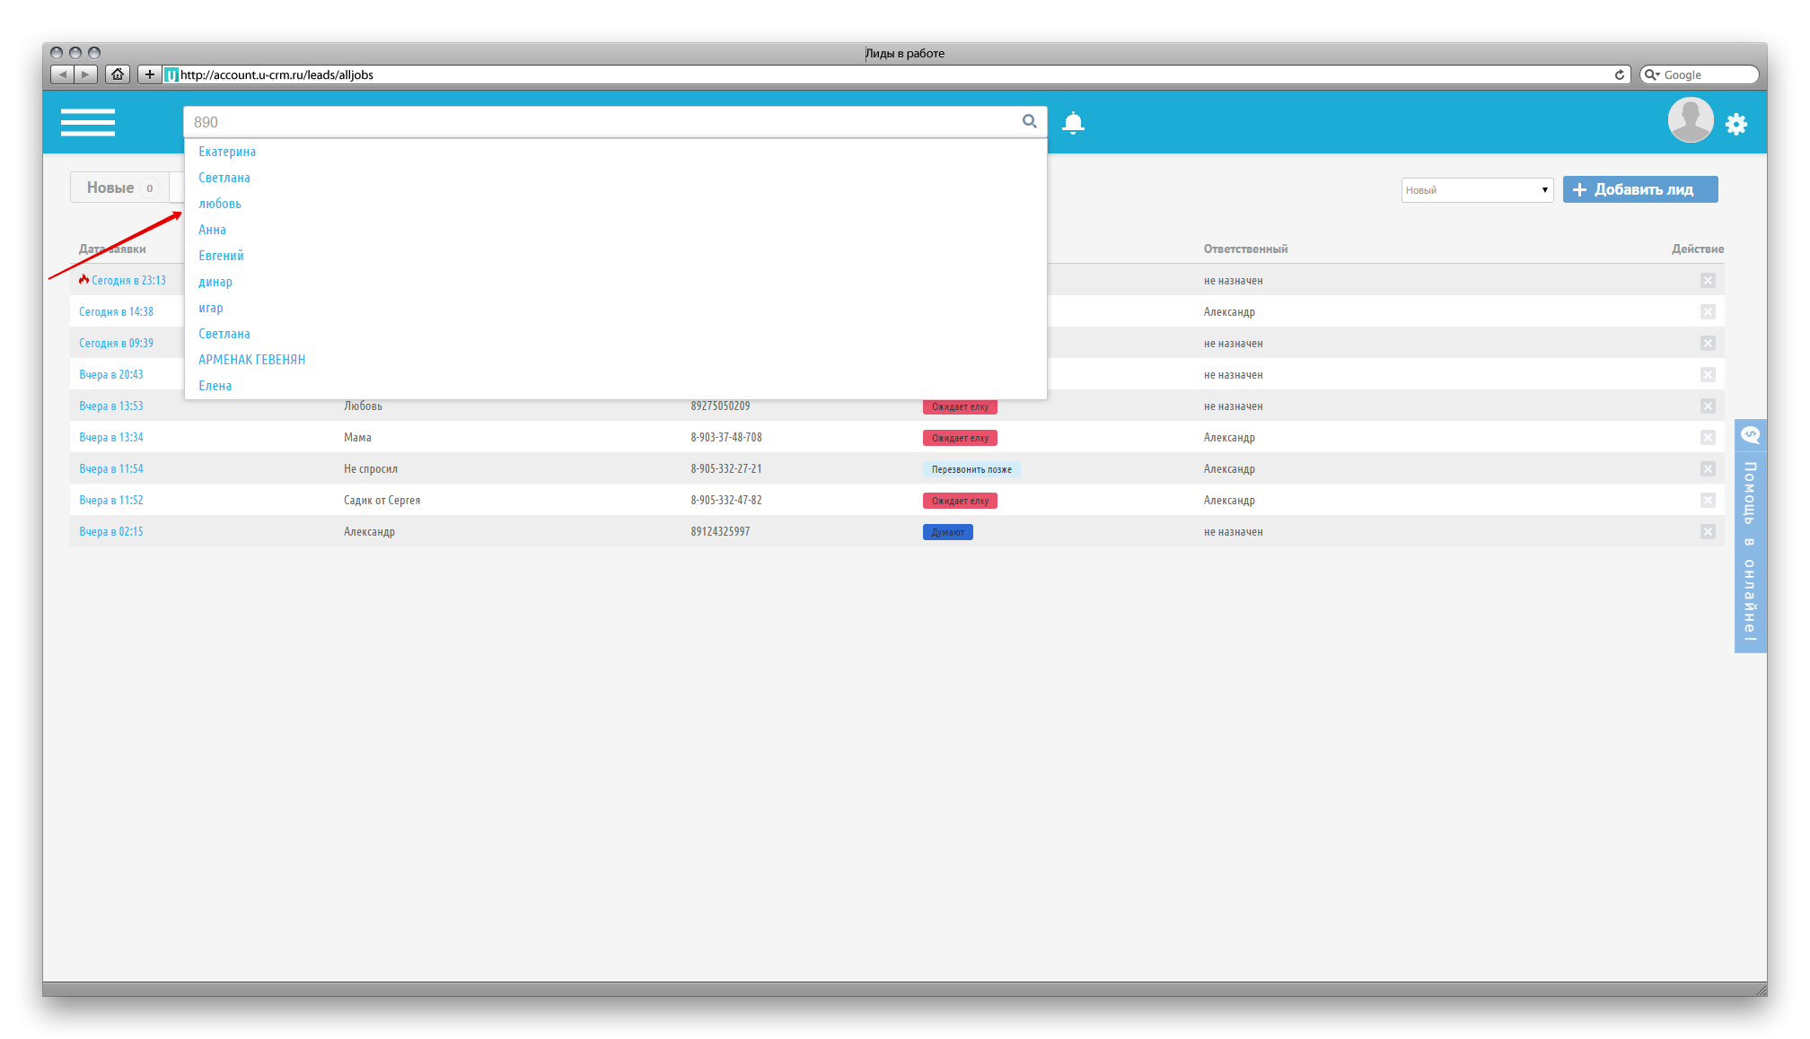The image size is (1810, 1039).
Task: Choose Анна from the suggestions
Action: pos(212,230)
